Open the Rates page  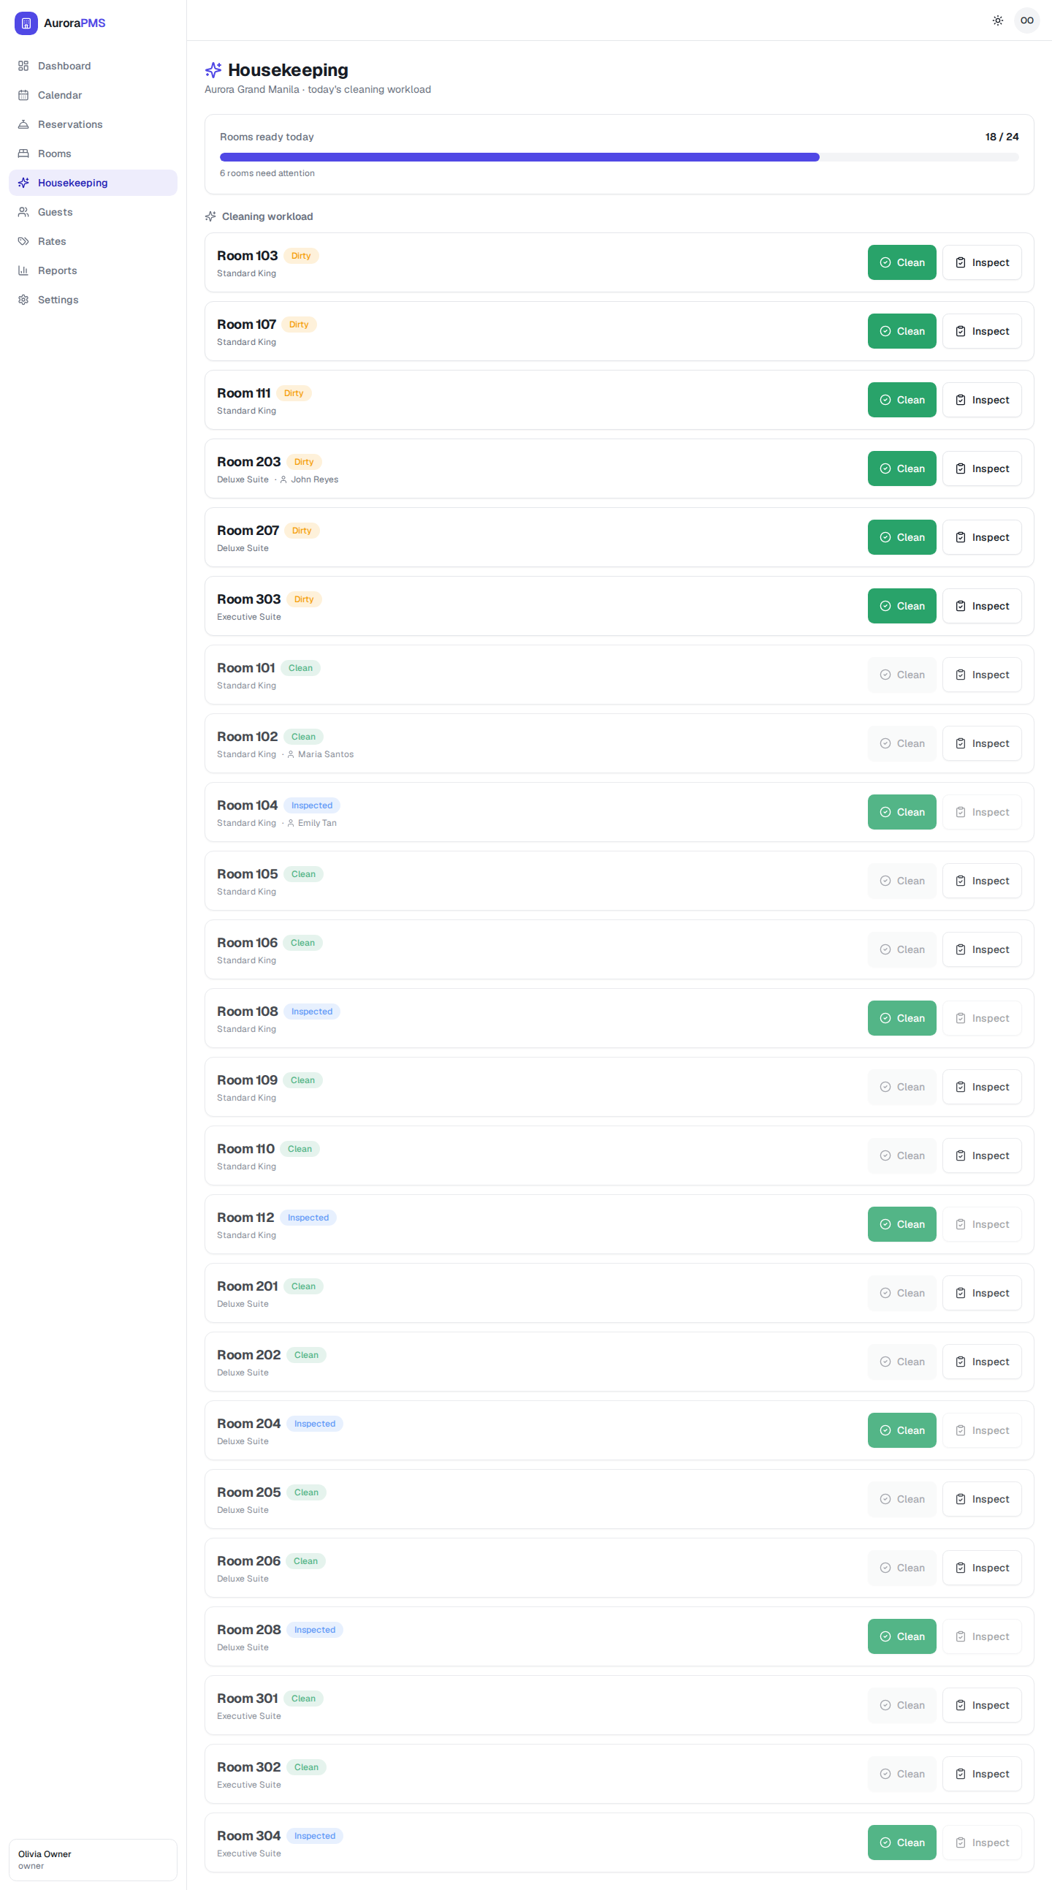tap(94, 241)
